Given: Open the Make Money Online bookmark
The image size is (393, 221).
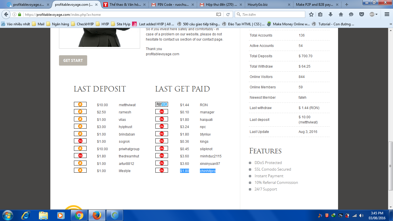Looking at the screenshot, I should tap(288, 24).
